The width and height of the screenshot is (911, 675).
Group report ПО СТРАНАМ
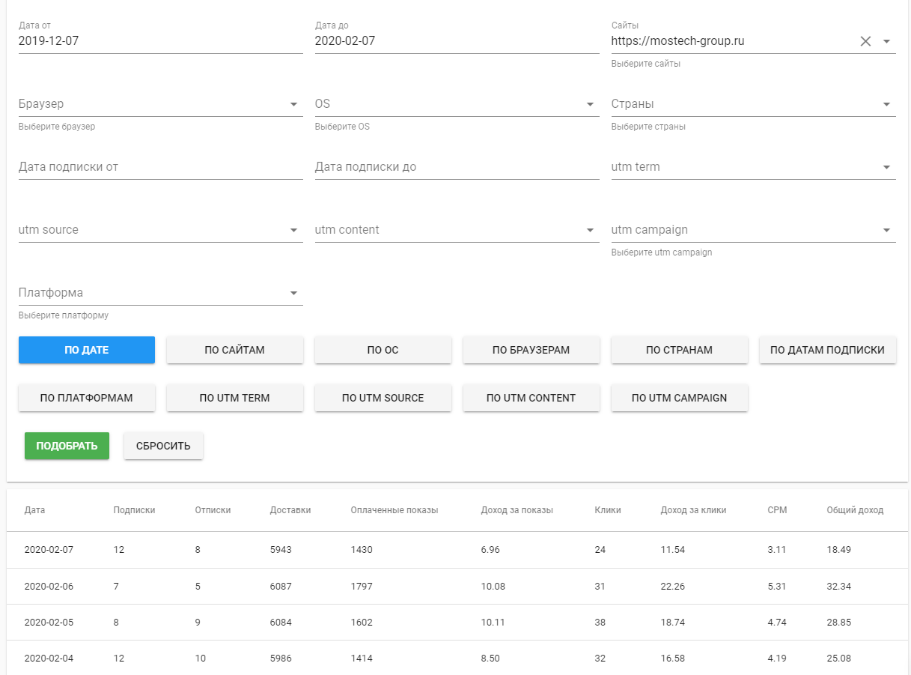click(x=679, y=350)
